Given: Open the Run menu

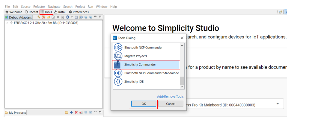Looking at the screenshot, I should coord(90,7).
